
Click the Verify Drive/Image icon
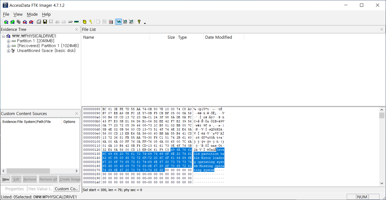pyautogui.click(x=70, y=22)
